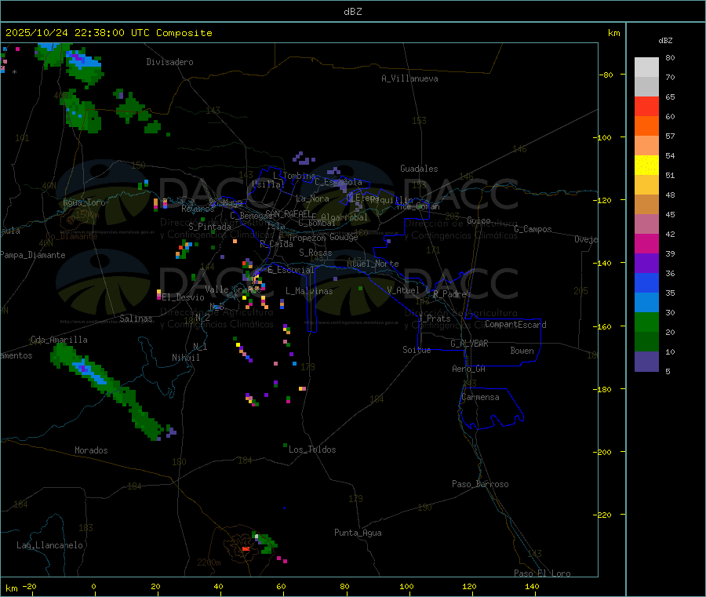
Task: Click the S_Pintada label
Action: 209,227
